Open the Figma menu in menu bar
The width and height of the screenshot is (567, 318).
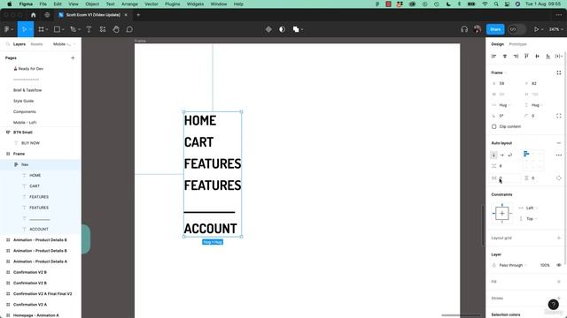[26, 4]
